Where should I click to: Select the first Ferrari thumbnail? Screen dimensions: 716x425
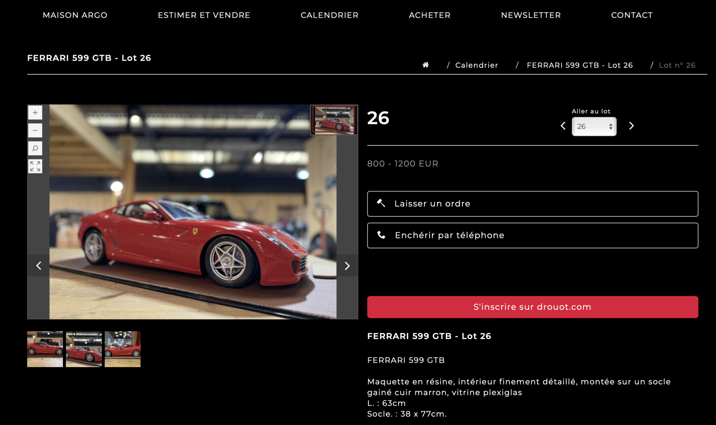[x=45, y=349]
